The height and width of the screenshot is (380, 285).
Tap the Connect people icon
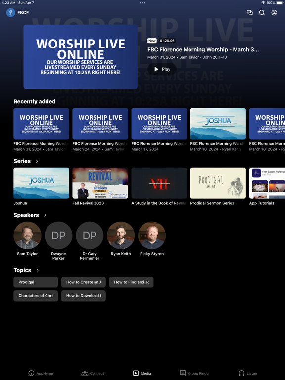pyautogui.click(x=85, y=373)
